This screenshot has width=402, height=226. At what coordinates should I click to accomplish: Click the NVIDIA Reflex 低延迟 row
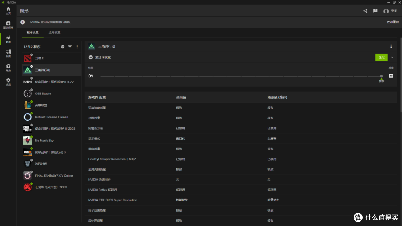[241, 190]
